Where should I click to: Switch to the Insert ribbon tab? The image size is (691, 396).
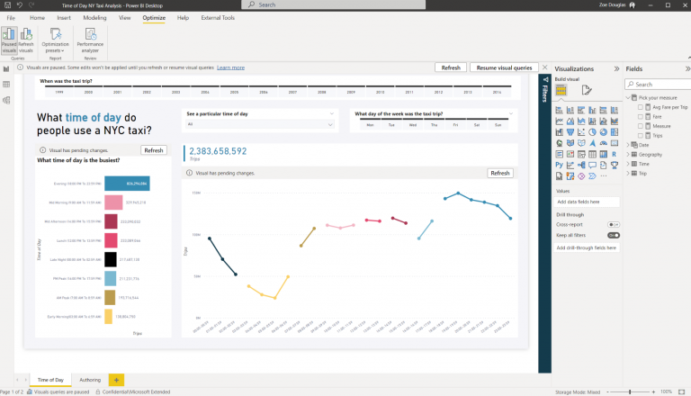point(64,18)
